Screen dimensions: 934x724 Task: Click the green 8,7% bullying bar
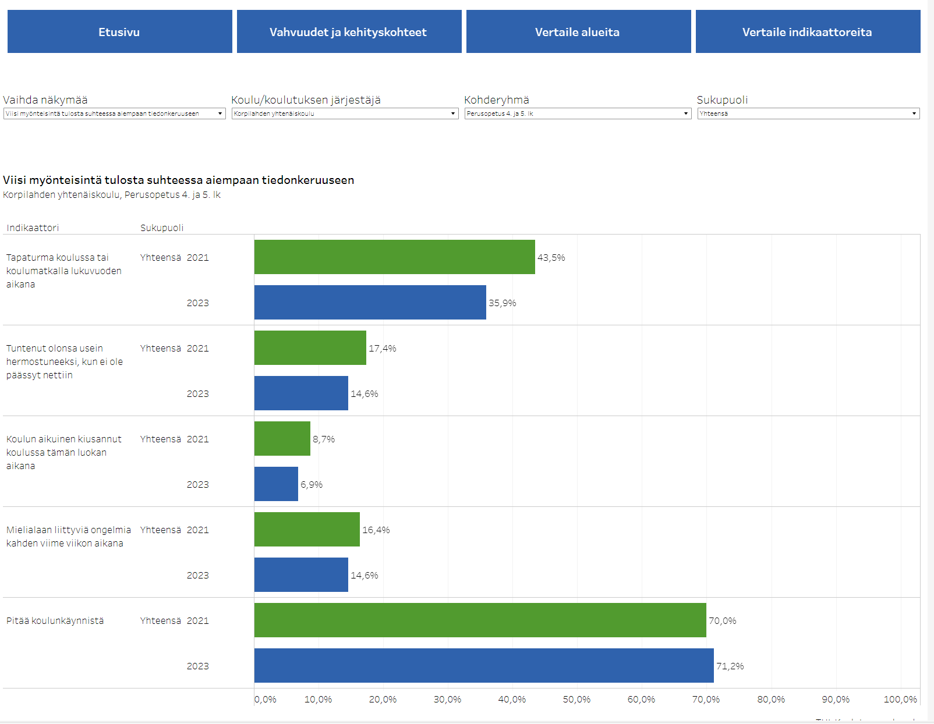[282, 439]
